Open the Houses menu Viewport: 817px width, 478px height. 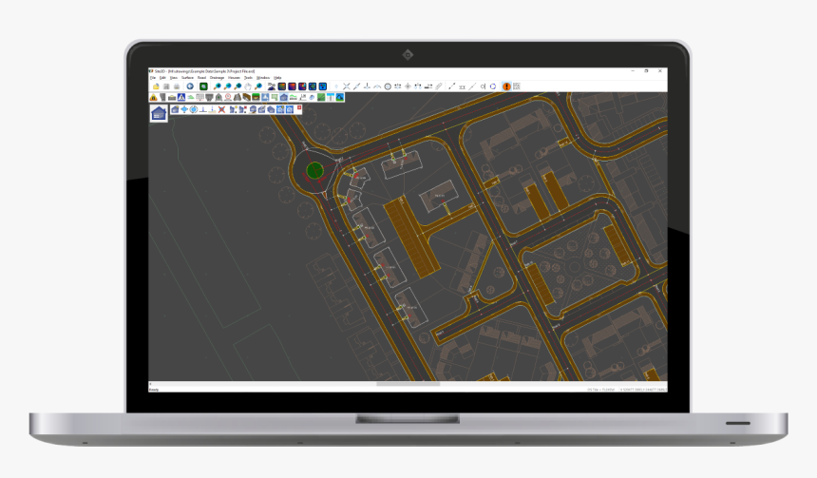coord(234,78)
